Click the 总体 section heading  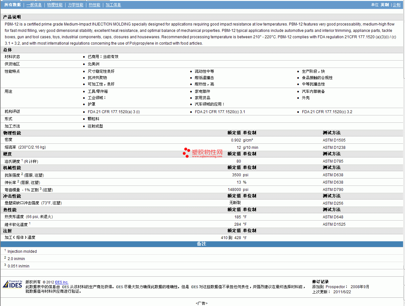tap(8, 50)
